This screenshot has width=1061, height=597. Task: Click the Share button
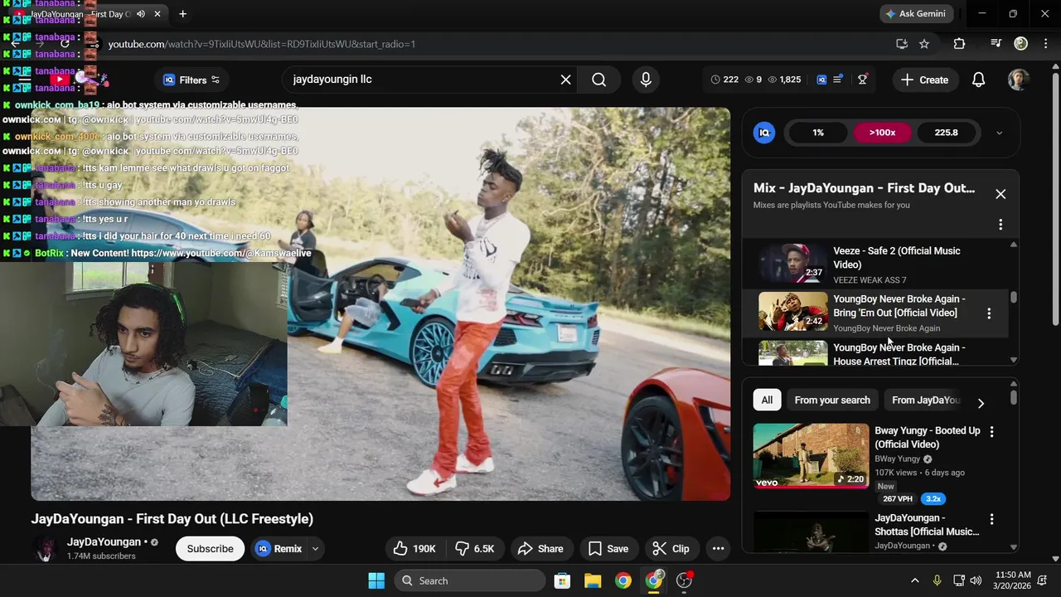point(540,549)
